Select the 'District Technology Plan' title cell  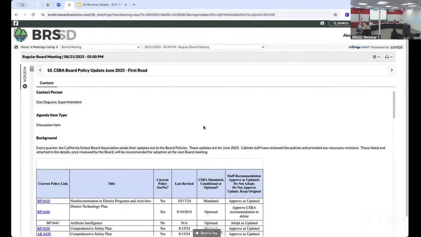click(111, 212)
